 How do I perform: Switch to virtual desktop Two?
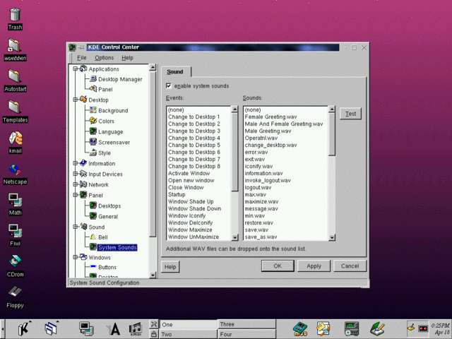tap(189, 334)
